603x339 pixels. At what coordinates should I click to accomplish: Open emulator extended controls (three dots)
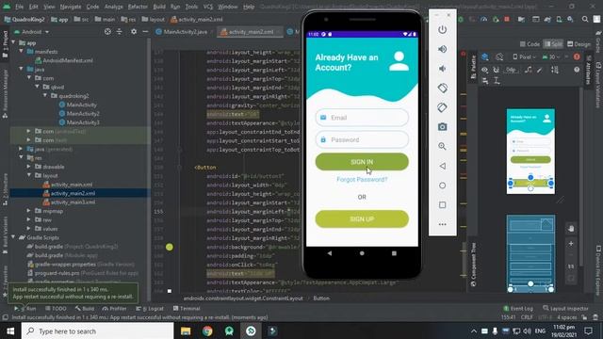click(x=442, y=224)
